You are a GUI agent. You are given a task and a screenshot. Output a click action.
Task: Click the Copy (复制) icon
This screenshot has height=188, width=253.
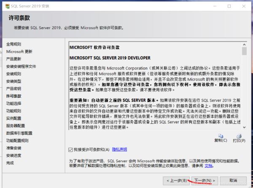click(221, 136)
